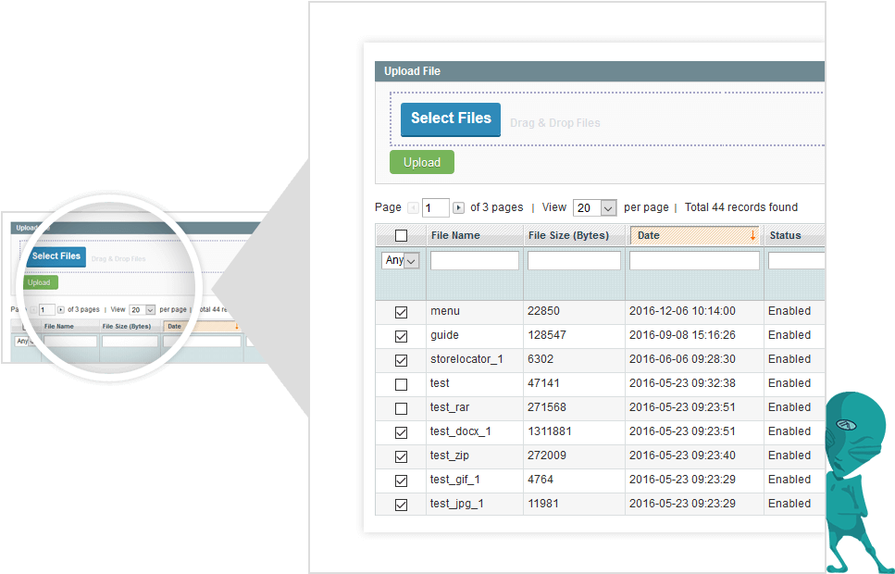Screen dimensions: 895x574
Task: Sort by the Status column header
Action: coord(788,234)
